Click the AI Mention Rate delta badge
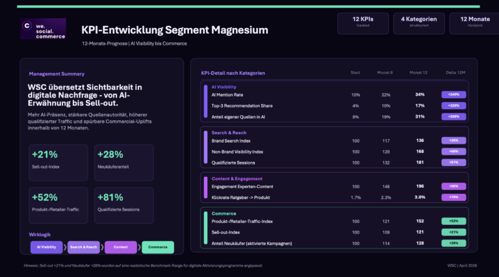The height and width of the screenshot is (277, 499). click(454, 94)
